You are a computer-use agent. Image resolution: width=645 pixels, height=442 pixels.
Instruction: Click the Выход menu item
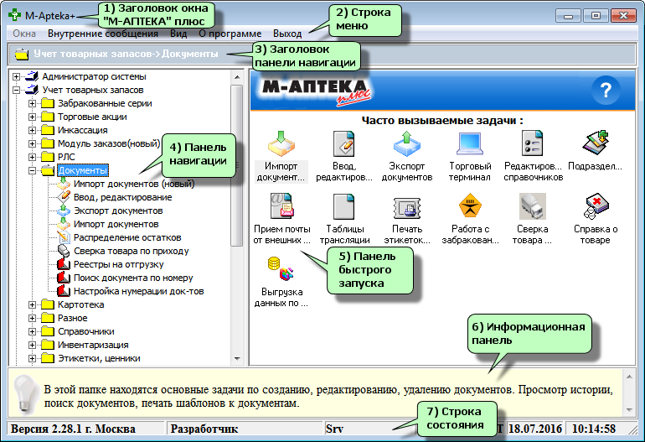(x=287, y=34)
